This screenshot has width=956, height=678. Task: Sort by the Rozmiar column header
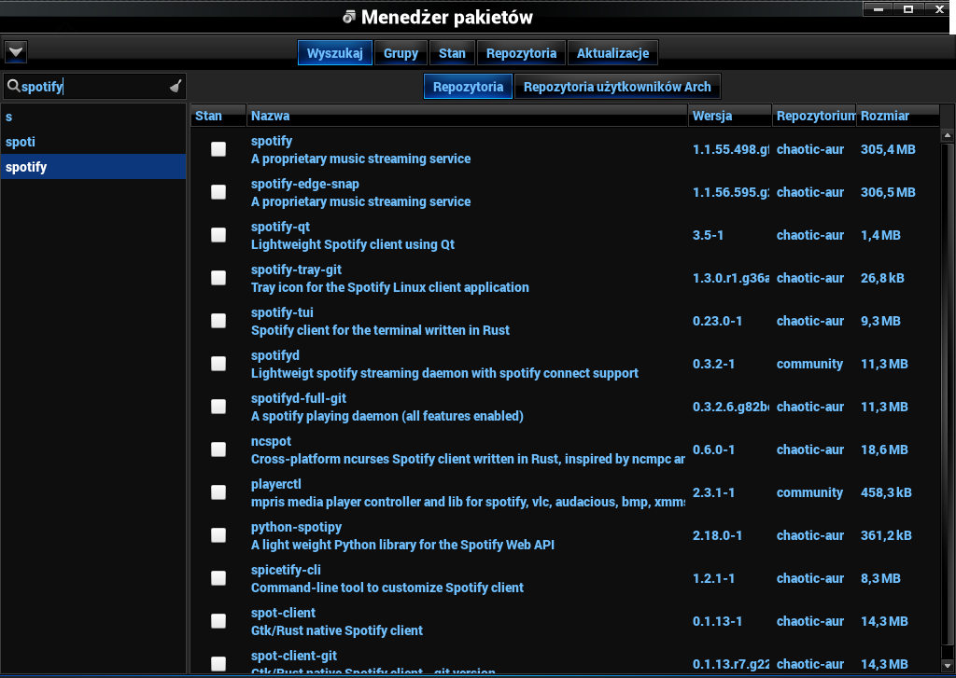click(x=897, y=116)
